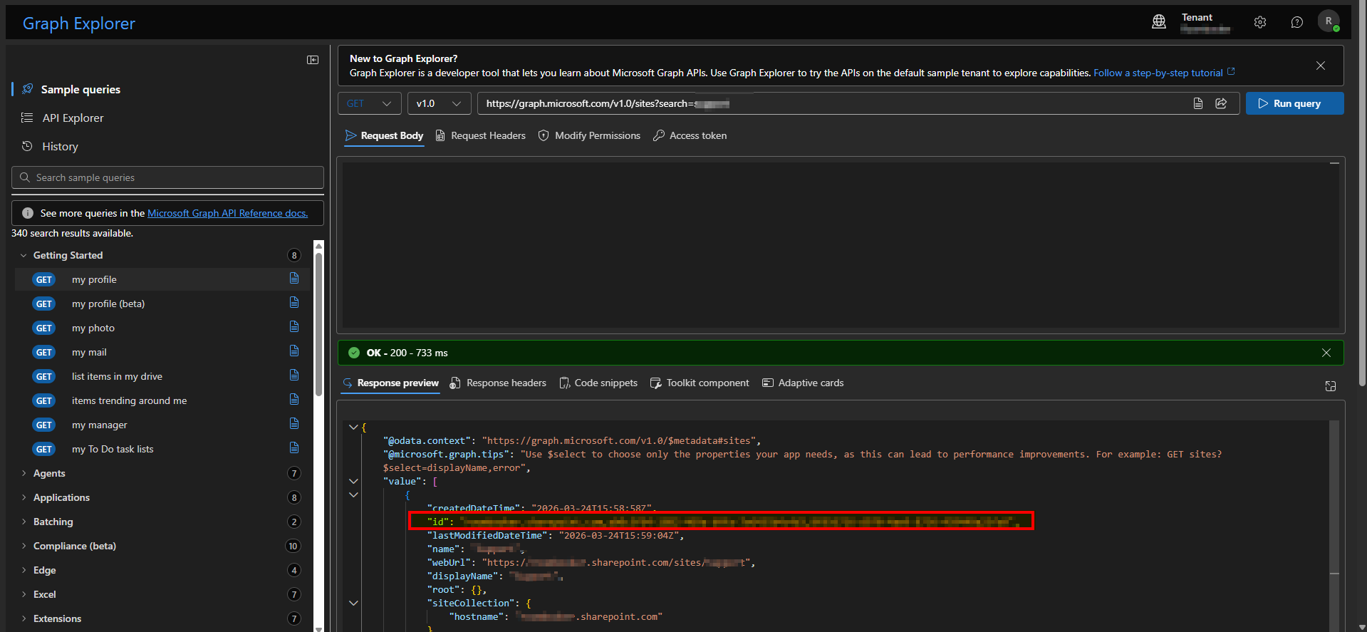Image resolution: width=1367 pixels, height=632 pixels.
Task: Click the help question mark icon
Action: (x=1296, y=22)
